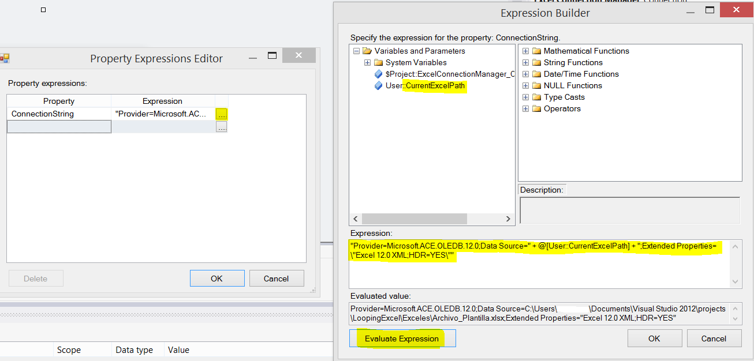Click the NULL Functions folder icon
This screenshot has height=361, width=754.
(536, 85)
